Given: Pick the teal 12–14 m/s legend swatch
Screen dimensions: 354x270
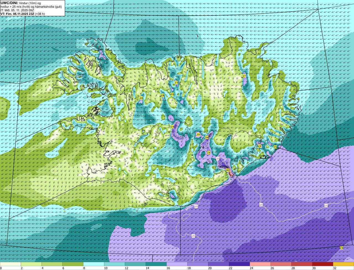Looking at the screenshot, I should [135, 264].
